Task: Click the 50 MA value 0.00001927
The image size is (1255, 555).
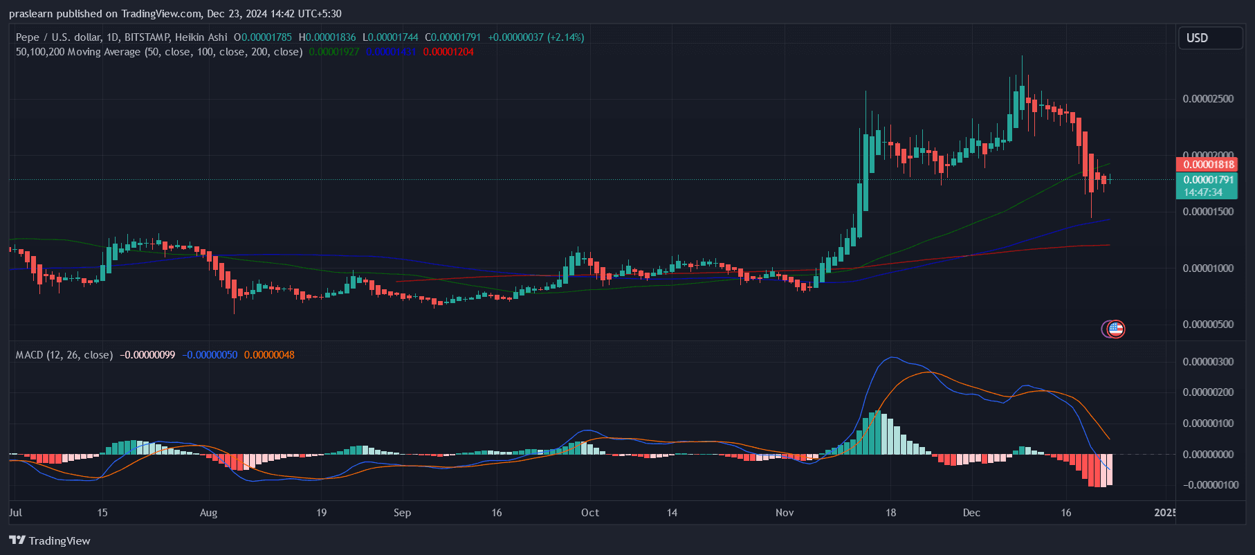Action: pos(334,52)
